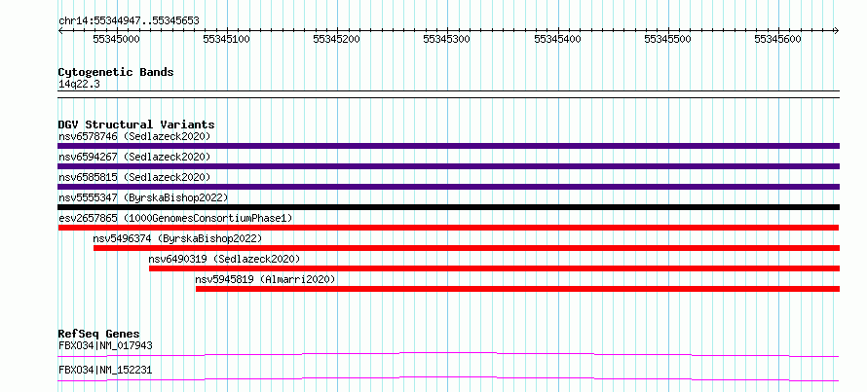Open gene label FBXO34|NM_017943
Viewport: 867px width, 392px height.
105,345
